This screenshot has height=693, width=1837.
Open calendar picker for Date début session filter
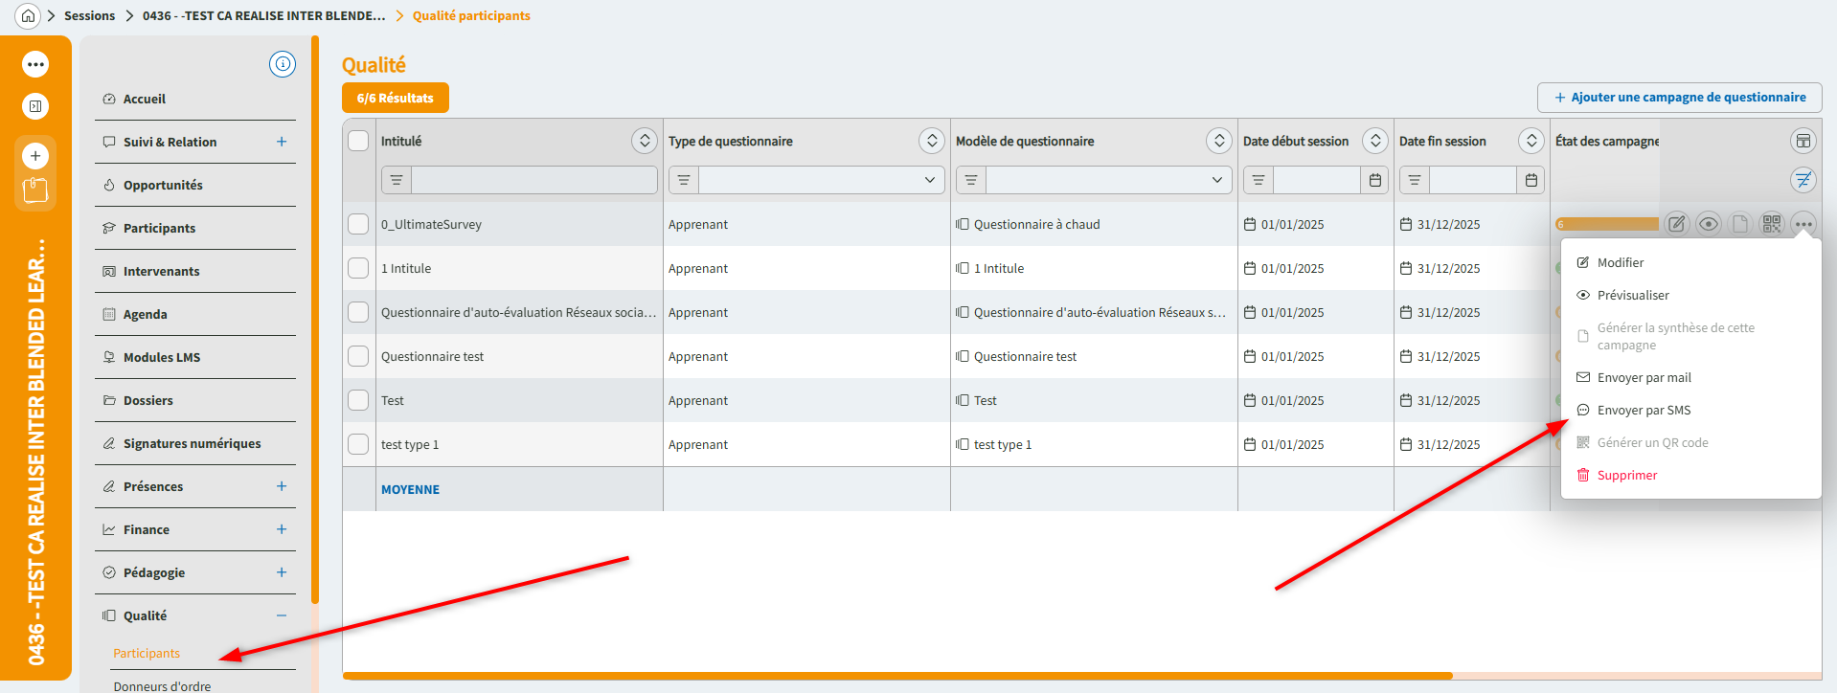(x=1375, y=180)
